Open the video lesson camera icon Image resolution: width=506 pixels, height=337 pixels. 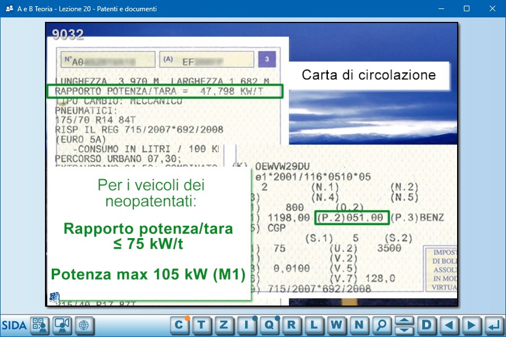coord(62,325)
